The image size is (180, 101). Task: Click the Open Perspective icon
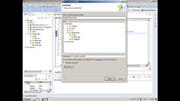129,10
